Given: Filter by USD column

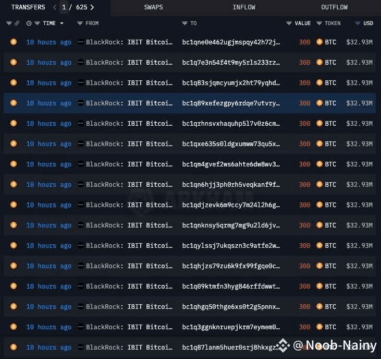Looking at the screenshot, I should (x=358, y=23).
